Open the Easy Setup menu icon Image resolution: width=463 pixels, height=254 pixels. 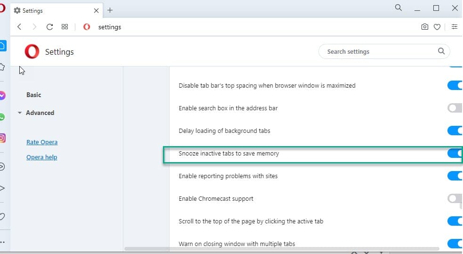tap(454, 27)
